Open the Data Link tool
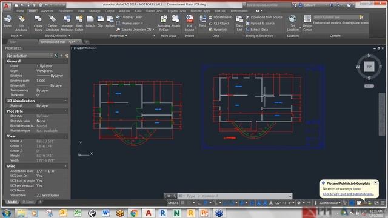Image resolution: width=388 pixels, height=218 pixels. pyautogui.click(x=239, y=23)
